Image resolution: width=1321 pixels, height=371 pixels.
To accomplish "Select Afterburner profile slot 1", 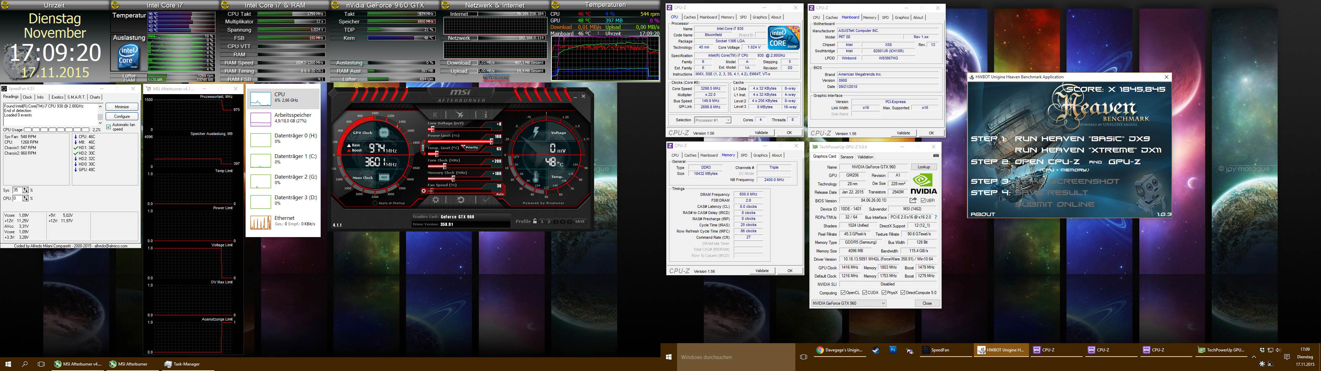I will pos(542,221).
